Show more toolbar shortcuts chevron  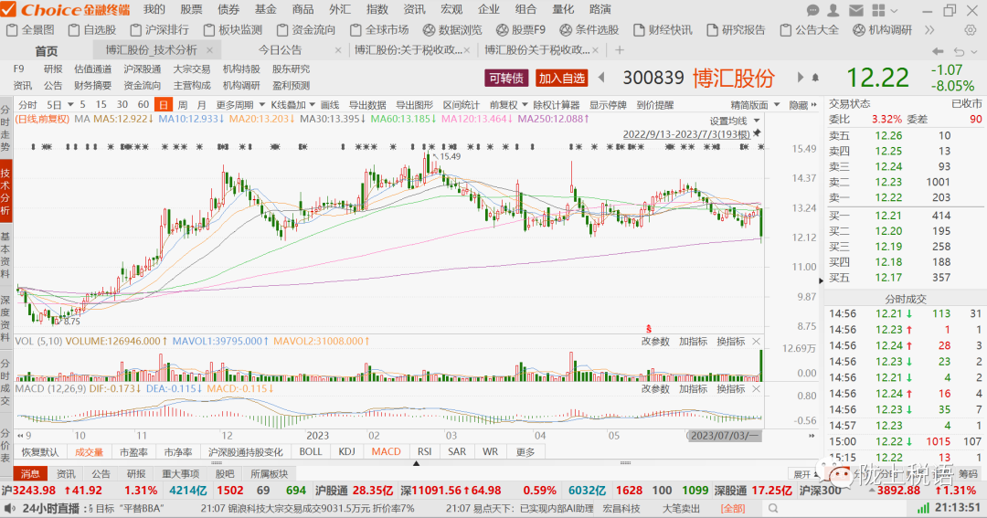929,29
